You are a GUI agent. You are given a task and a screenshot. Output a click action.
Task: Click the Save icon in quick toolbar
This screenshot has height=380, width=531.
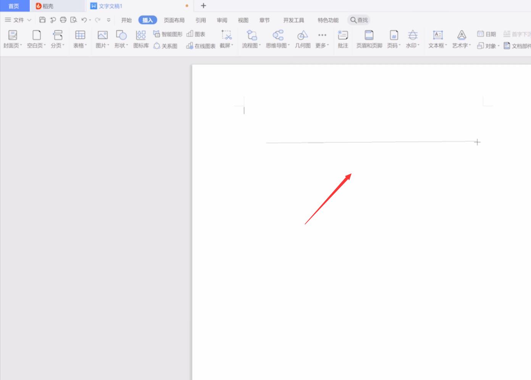42,20
